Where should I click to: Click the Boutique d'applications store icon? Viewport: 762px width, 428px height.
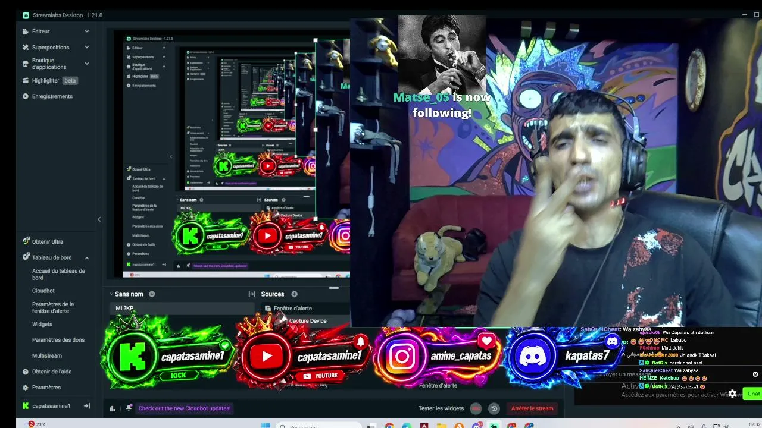26,64
